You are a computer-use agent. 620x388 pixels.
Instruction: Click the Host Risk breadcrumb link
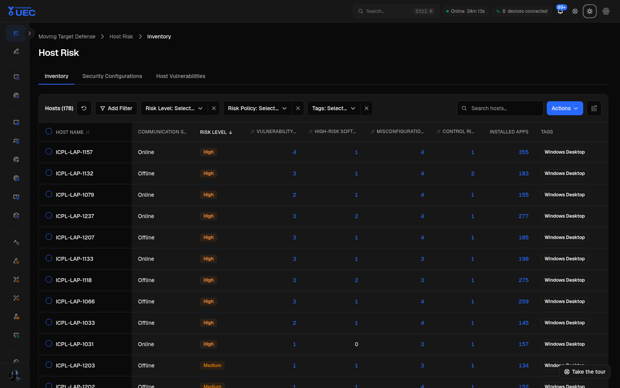coord(121,36)
